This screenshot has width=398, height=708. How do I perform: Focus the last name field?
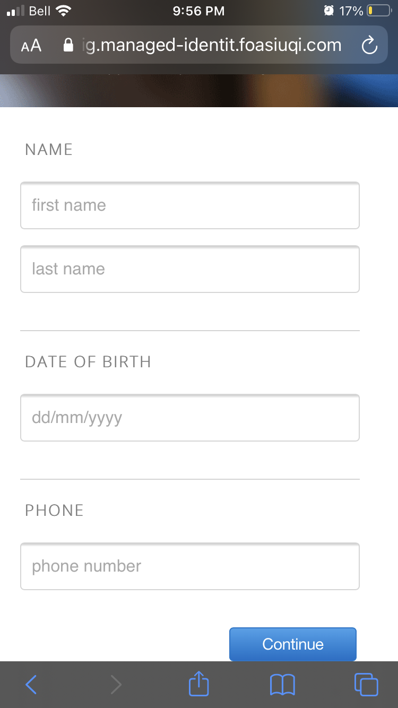pyautogui.click(x=190, y=269)
